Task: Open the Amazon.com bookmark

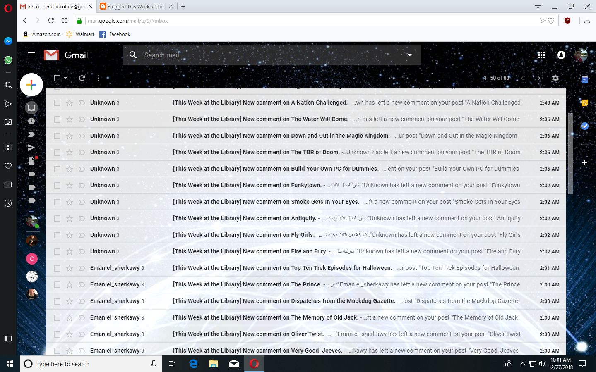Action: pyautogui.click(x=42, y=34)
